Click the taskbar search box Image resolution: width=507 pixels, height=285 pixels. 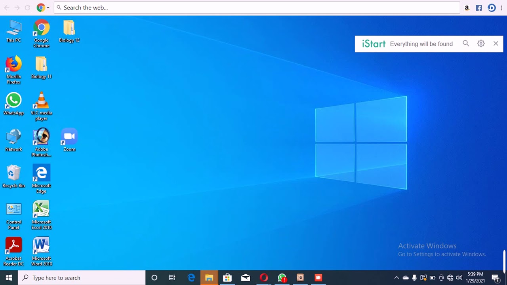tap(82, 277)
